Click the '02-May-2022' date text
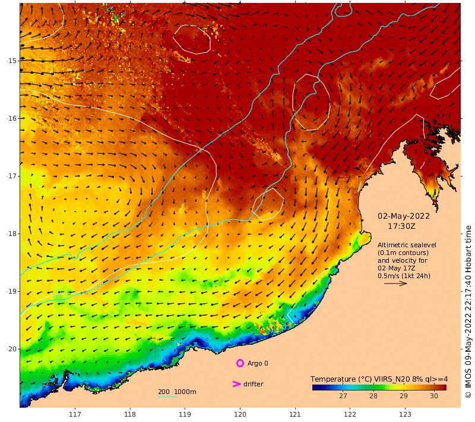The width and height of the screenshot is (475, 422). pos(404,216)
